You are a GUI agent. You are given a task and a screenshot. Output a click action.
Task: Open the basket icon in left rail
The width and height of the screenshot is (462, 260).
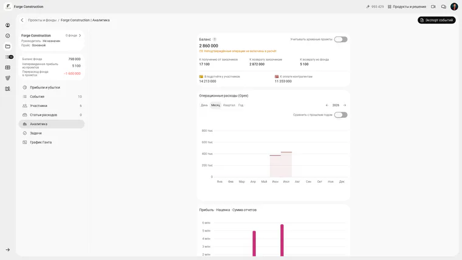[x=8, y=78]
